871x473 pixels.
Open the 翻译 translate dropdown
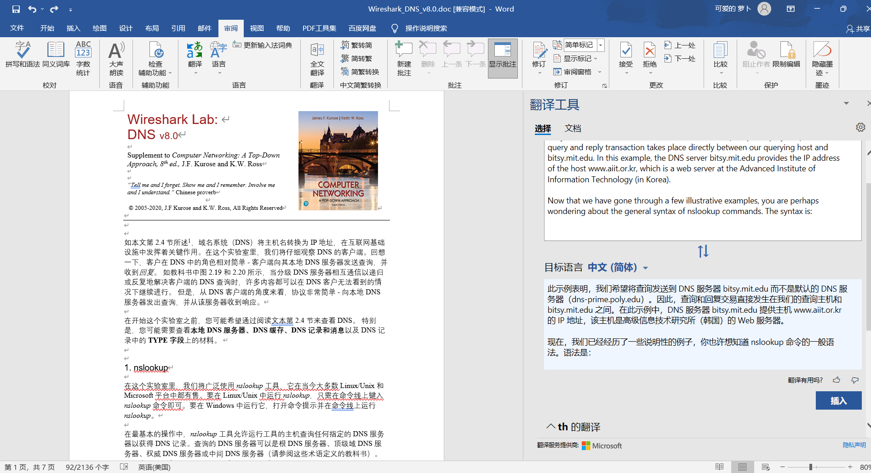[x=195, y=59]
